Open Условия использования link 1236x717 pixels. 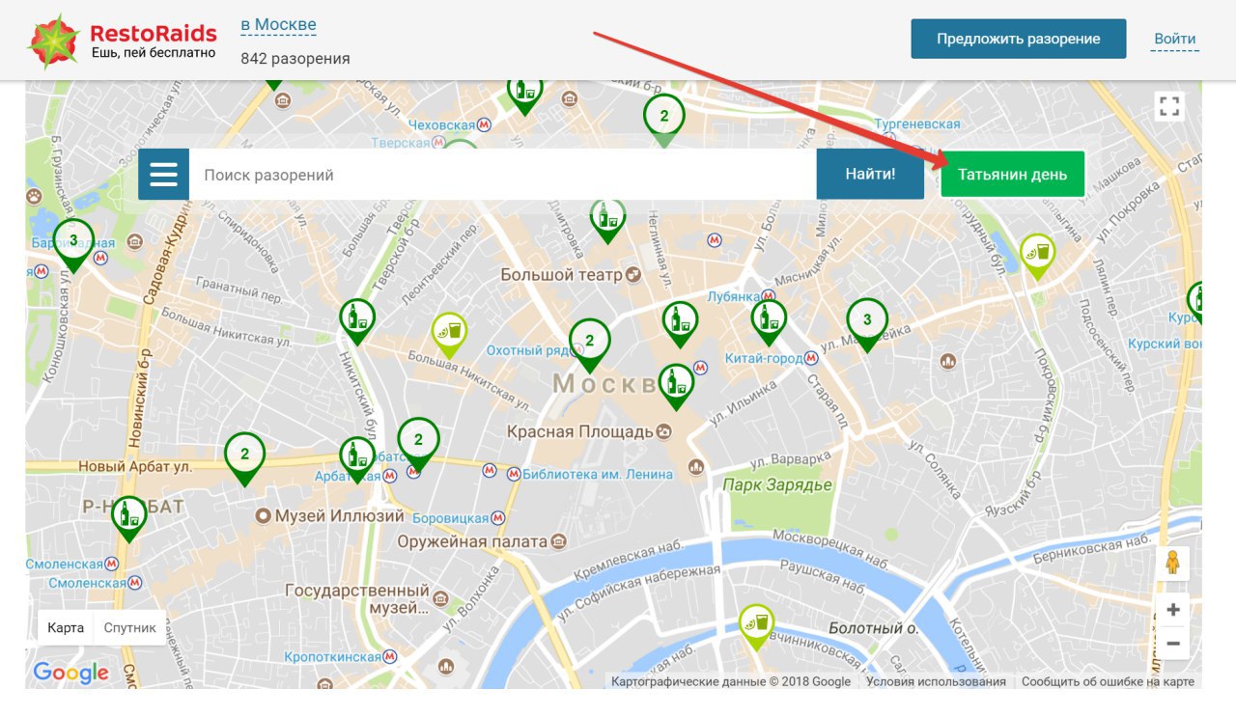(x=936, y=681)
